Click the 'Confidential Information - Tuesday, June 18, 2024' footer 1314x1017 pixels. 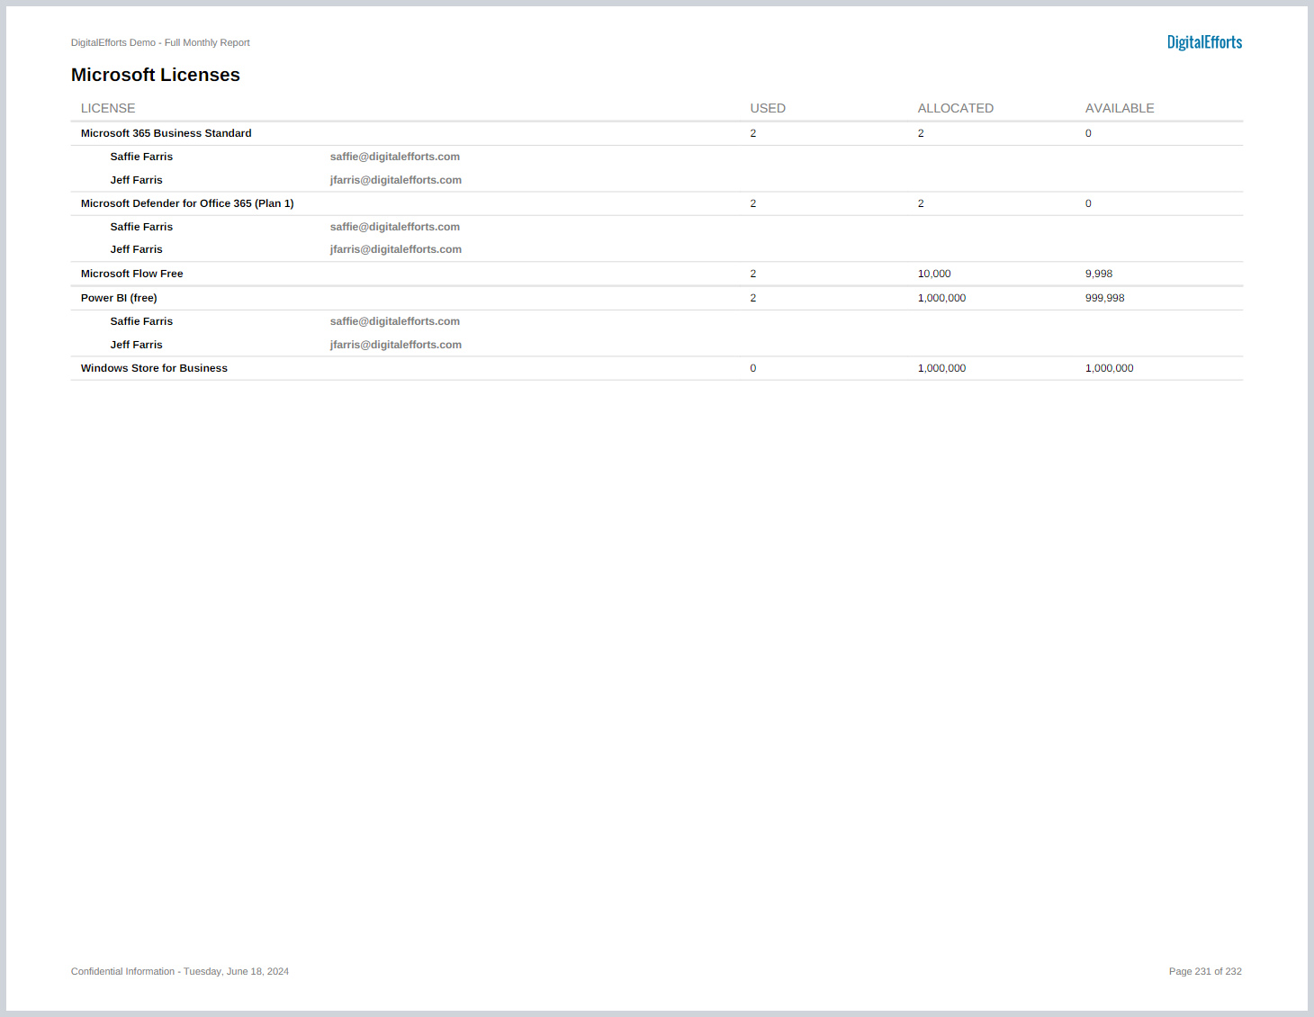pos(180,971)
